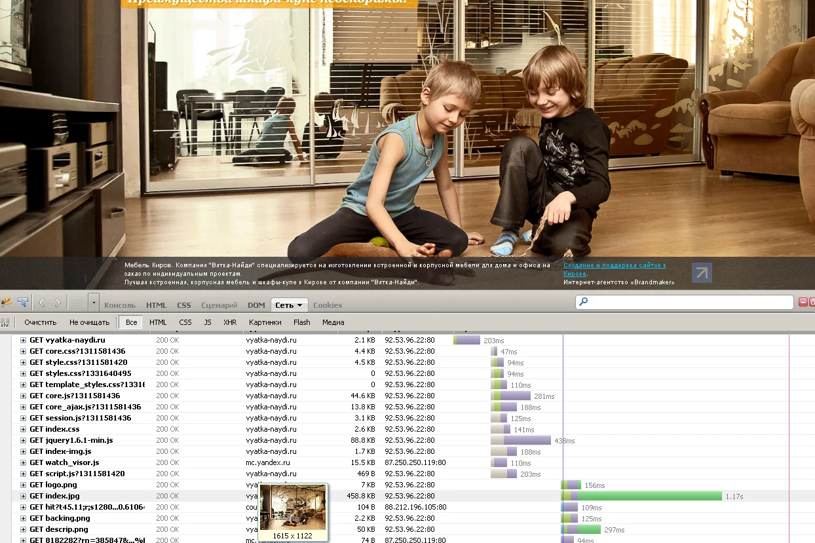This screenshot has width=815, height=543.
Task: Filter network requests by Медиа
Action: tap(333, 322)
